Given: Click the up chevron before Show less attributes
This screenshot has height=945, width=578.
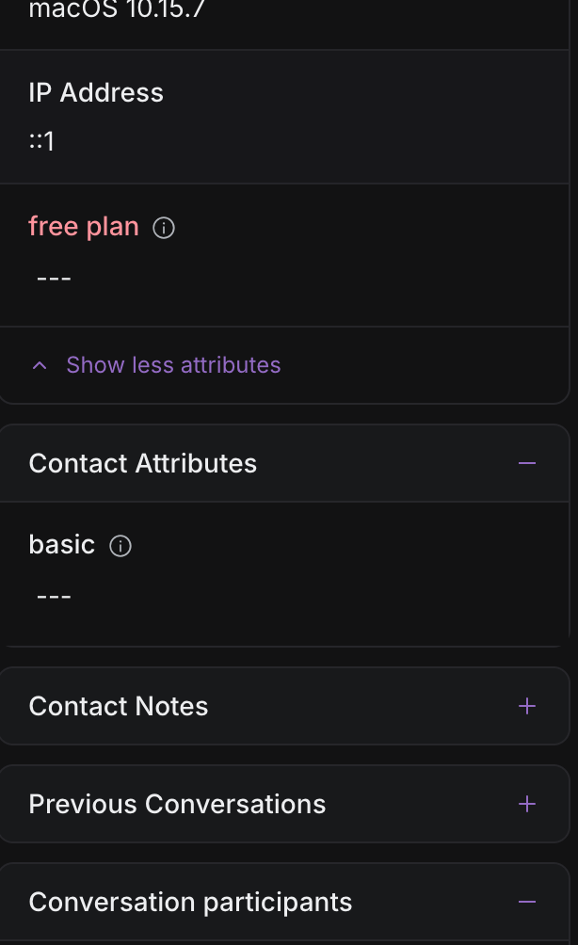Looking at the screenshot, I should pos(40,365).
